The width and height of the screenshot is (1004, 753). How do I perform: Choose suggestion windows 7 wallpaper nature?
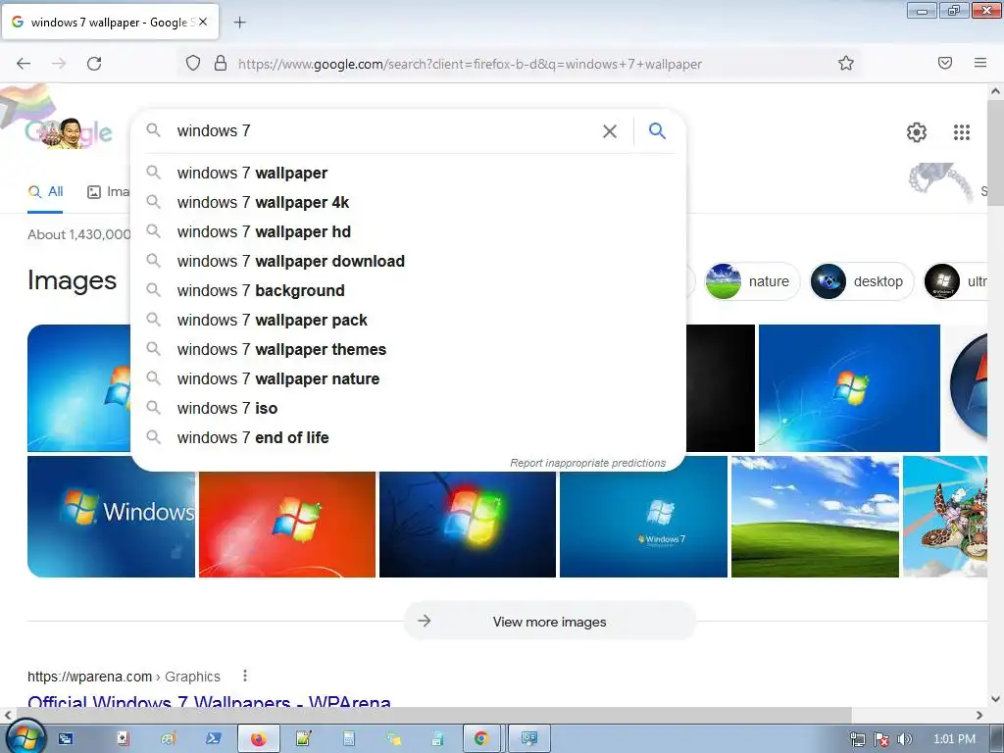(x=408, y=379)
